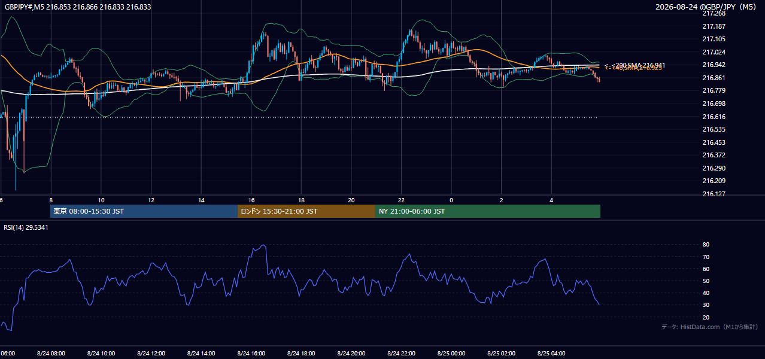
Task: Click the 216.290 price axis label
Action: click(x=714, y=168)
